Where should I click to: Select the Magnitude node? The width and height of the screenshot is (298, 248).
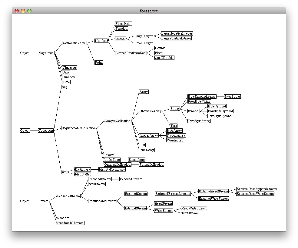point(46,53)
